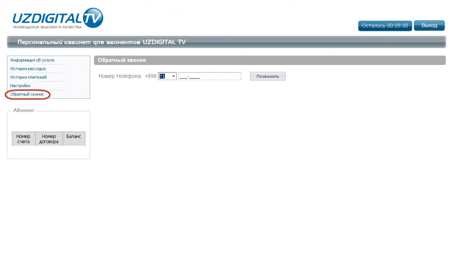454x274 pixels.
Task: Click the +998 country prefix text
Action: 151,76
